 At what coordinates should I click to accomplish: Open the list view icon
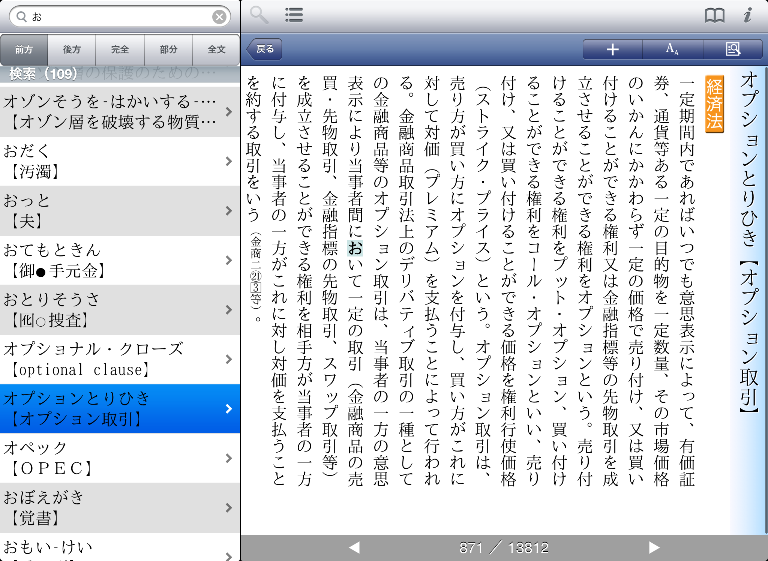point(294,15)
